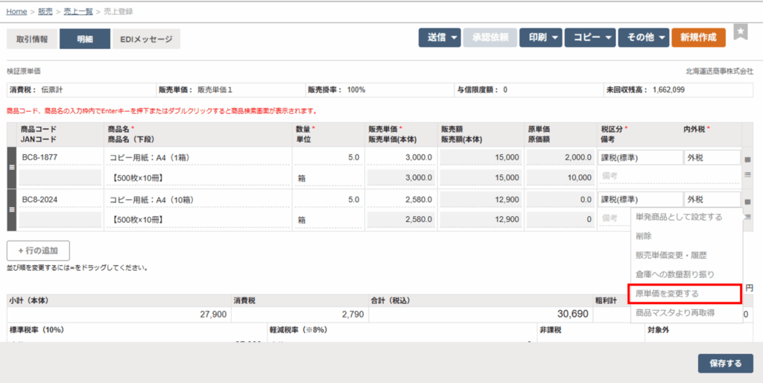Open row menu icon for BC8-1877 row
Screen dimensions: 763x383
click(747, 174)
